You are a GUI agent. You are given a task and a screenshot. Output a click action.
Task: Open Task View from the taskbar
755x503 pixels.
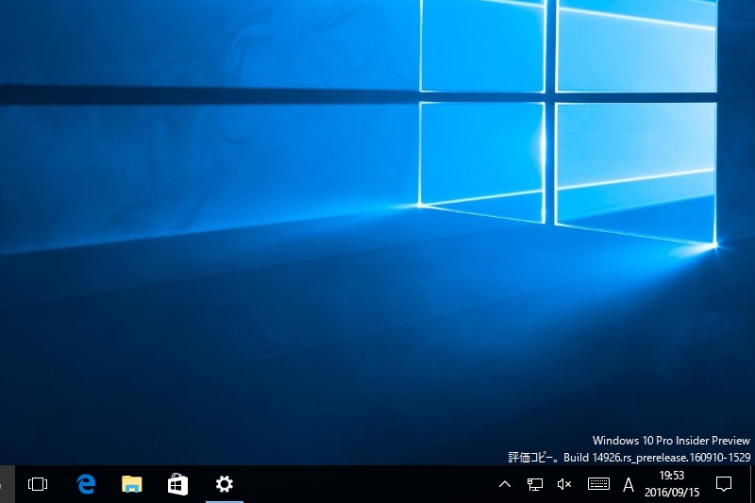coord(38,484)
